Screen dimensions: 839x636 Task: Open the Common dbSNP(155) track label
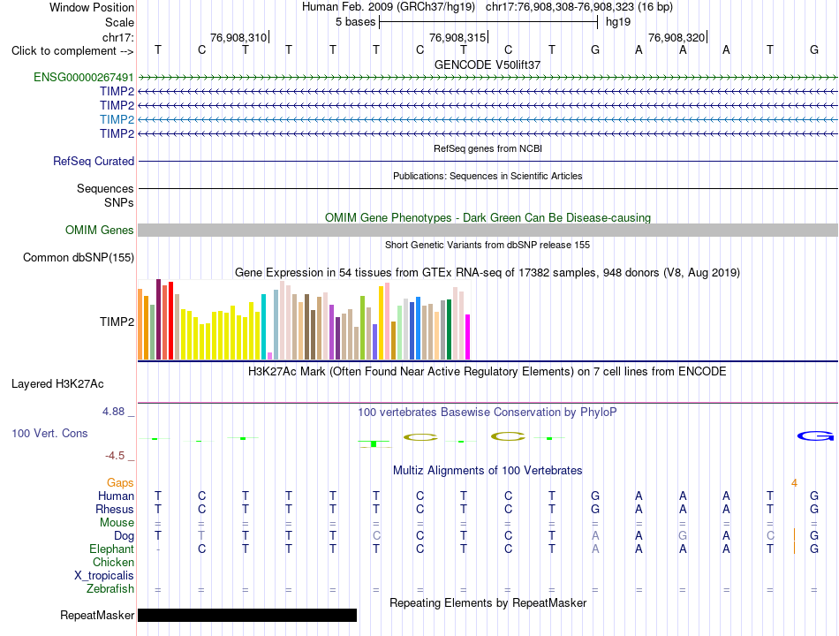pos(79,258)
